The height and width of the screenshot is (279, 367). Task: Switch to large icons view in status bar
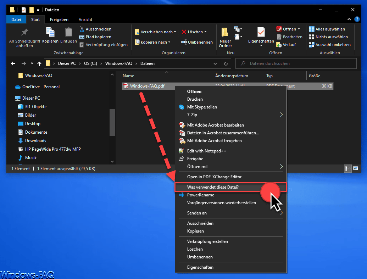[356, 168]
